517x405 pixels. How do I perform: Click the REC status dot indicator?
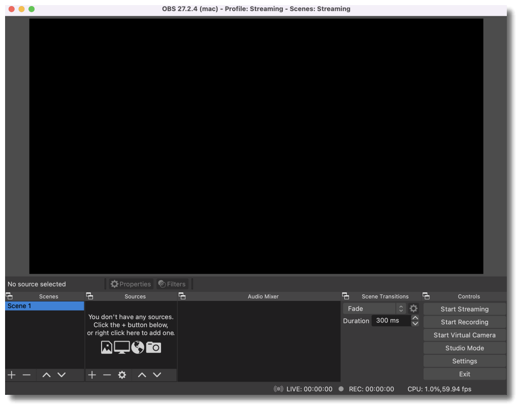tap(341, 389)
